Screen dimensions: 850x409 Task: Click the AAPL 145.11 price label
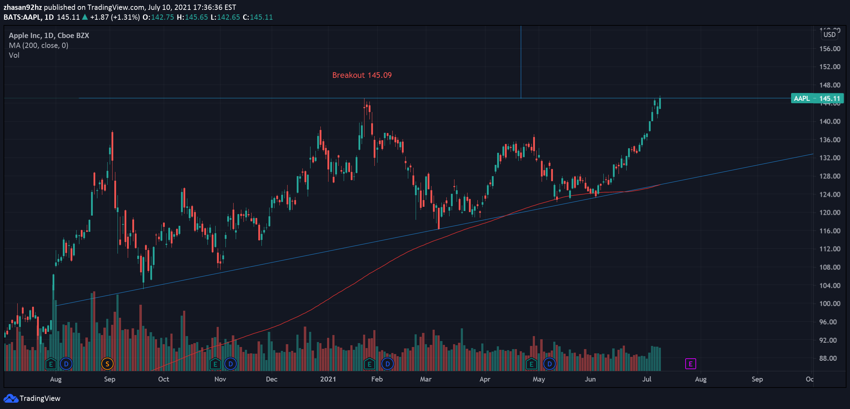[x=817, y=98]
